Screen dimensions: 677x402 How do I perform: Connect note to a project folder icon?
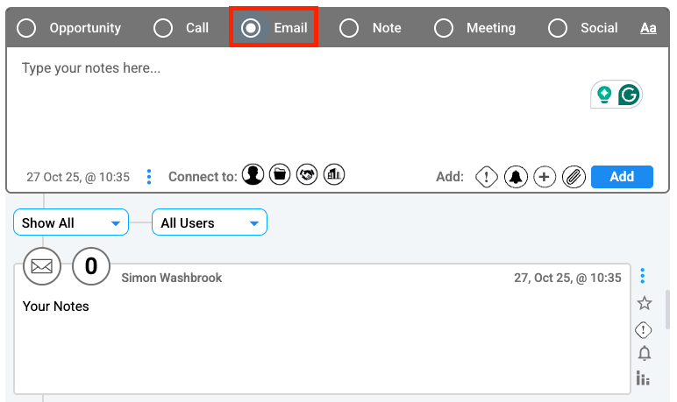(x=280, y=175)
